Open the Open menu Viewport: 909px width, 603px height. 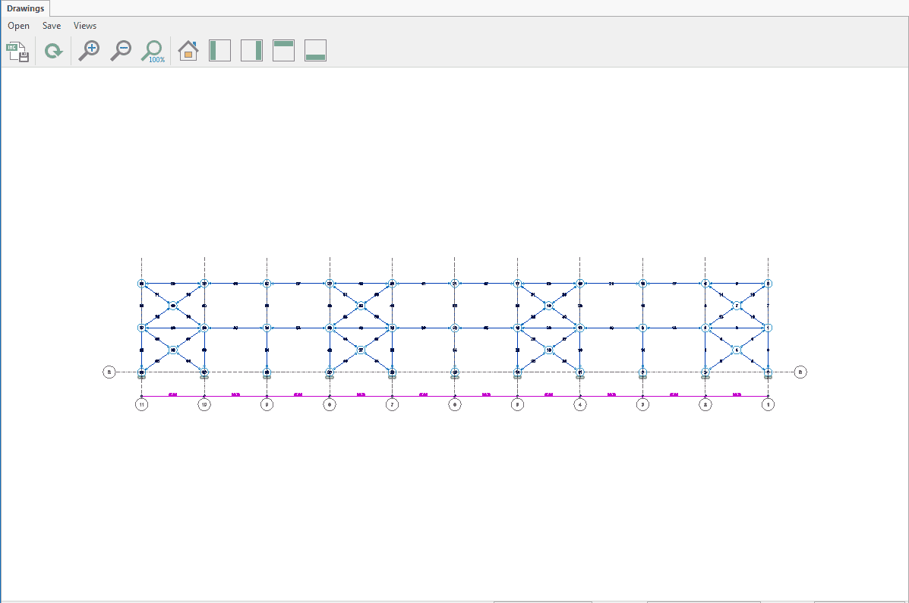(19, 26)
